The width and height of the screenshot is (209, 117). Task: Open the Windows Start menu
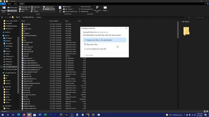click(x=2, y=115)
